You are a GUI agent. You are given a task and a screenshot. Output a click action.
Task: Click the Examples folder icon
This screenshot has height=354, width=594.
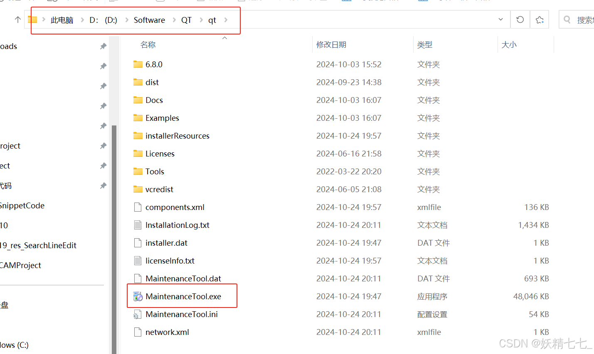pyautogui.click(x=138, y=118)
